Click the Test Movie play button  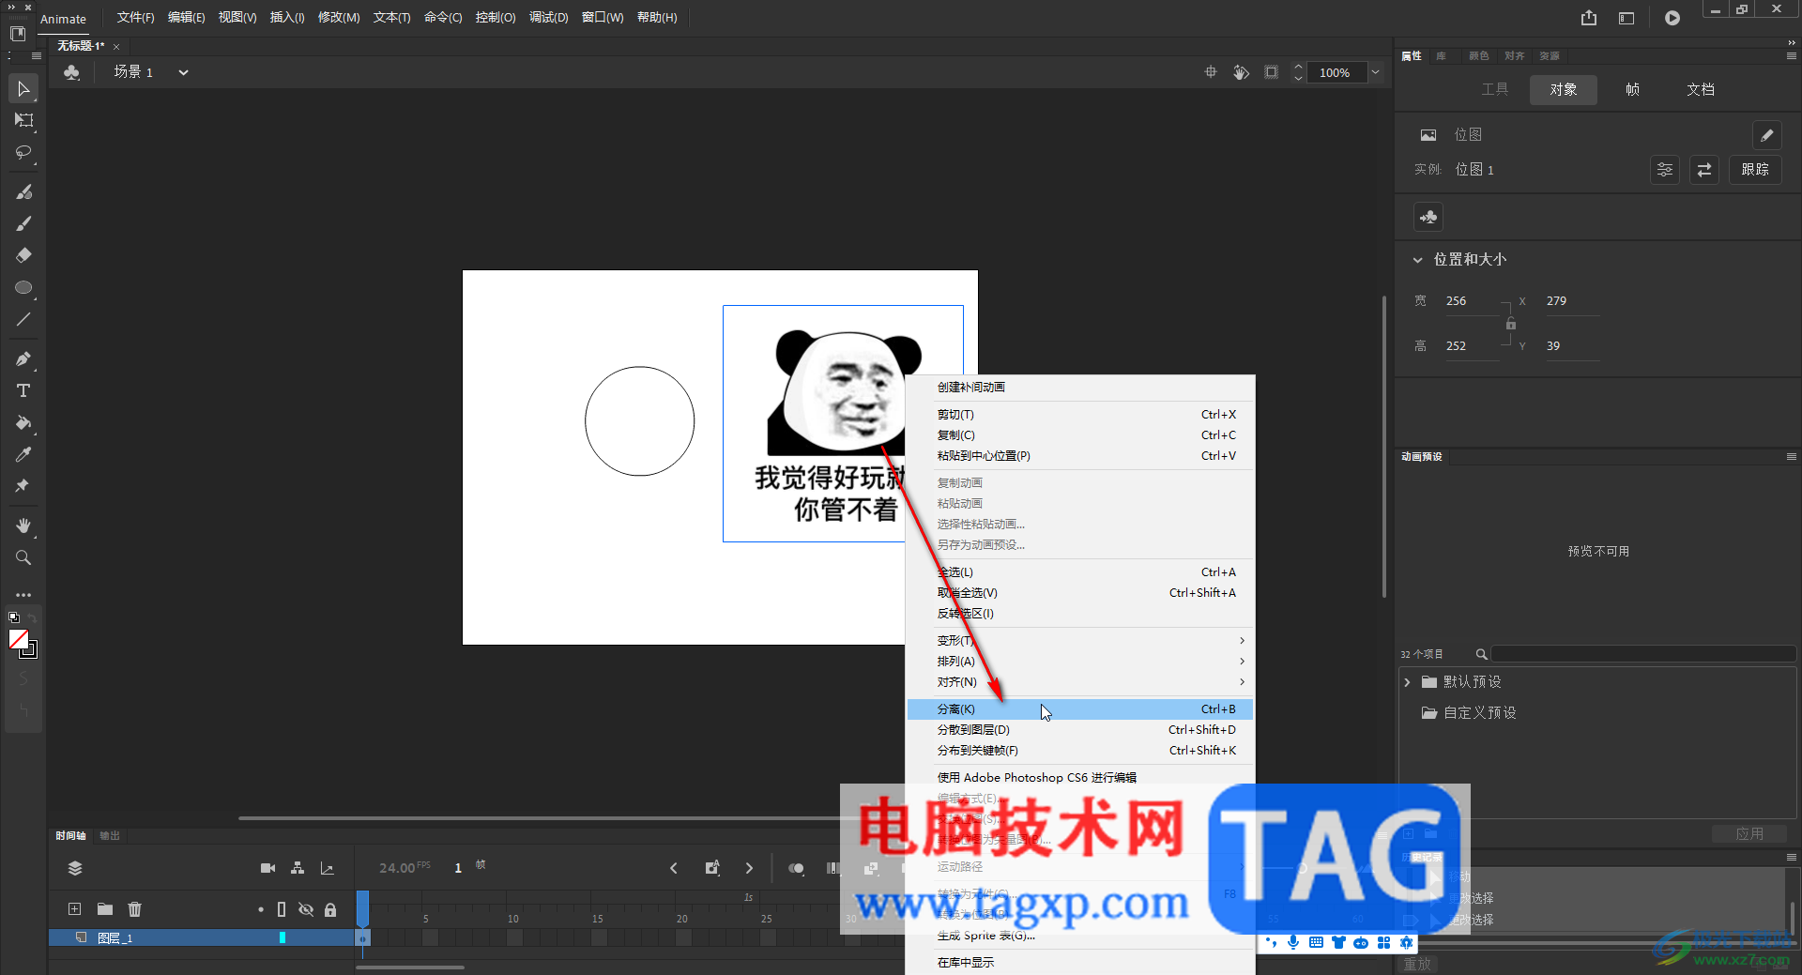tap(1672, 18)
